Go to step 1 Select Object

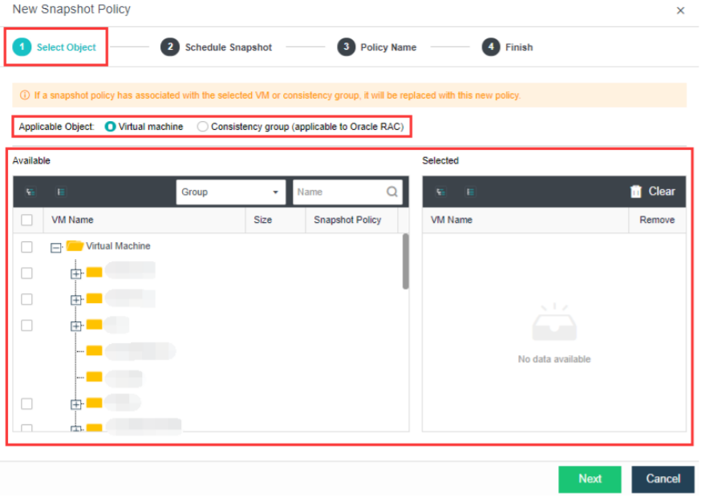[55, 47]
